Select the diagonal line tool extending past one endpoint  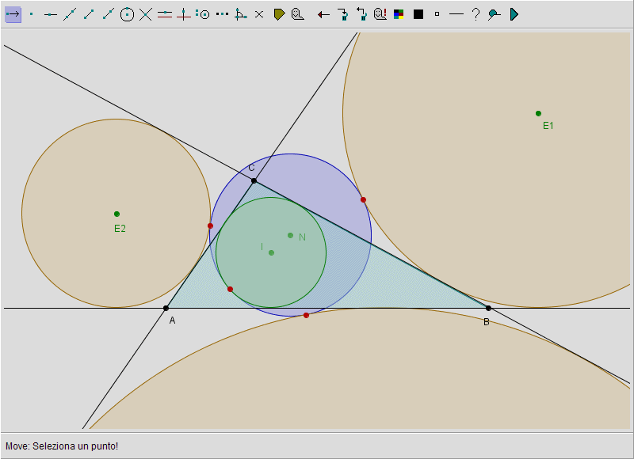108,14
